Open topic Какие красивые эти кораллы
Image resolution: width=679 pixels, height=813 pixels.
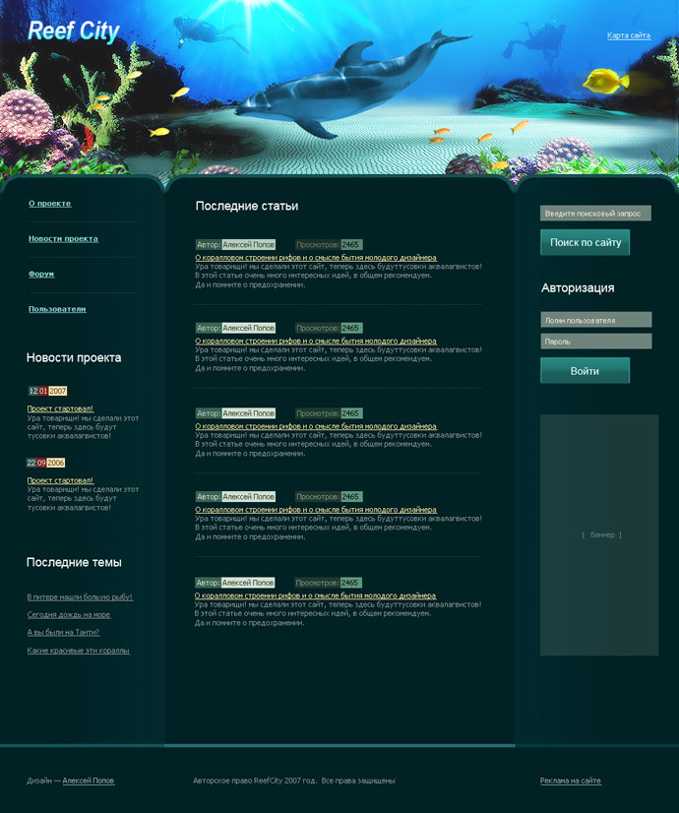tap(79, 651)
